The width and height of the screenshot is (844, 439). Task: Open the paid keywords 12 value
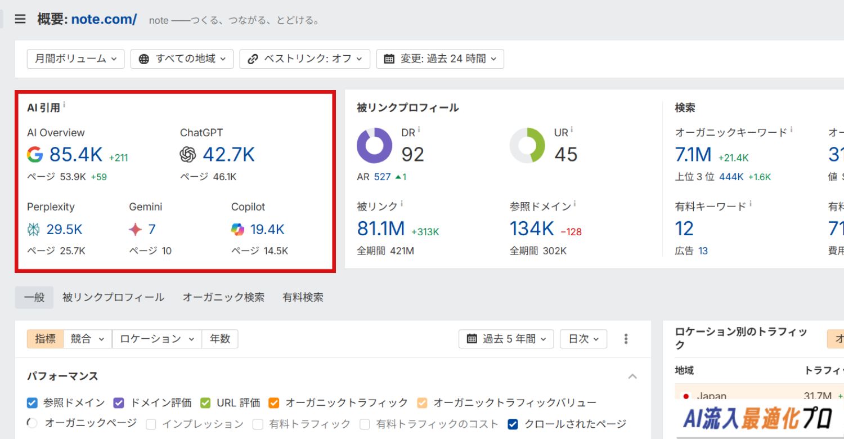tap(685, 229)
